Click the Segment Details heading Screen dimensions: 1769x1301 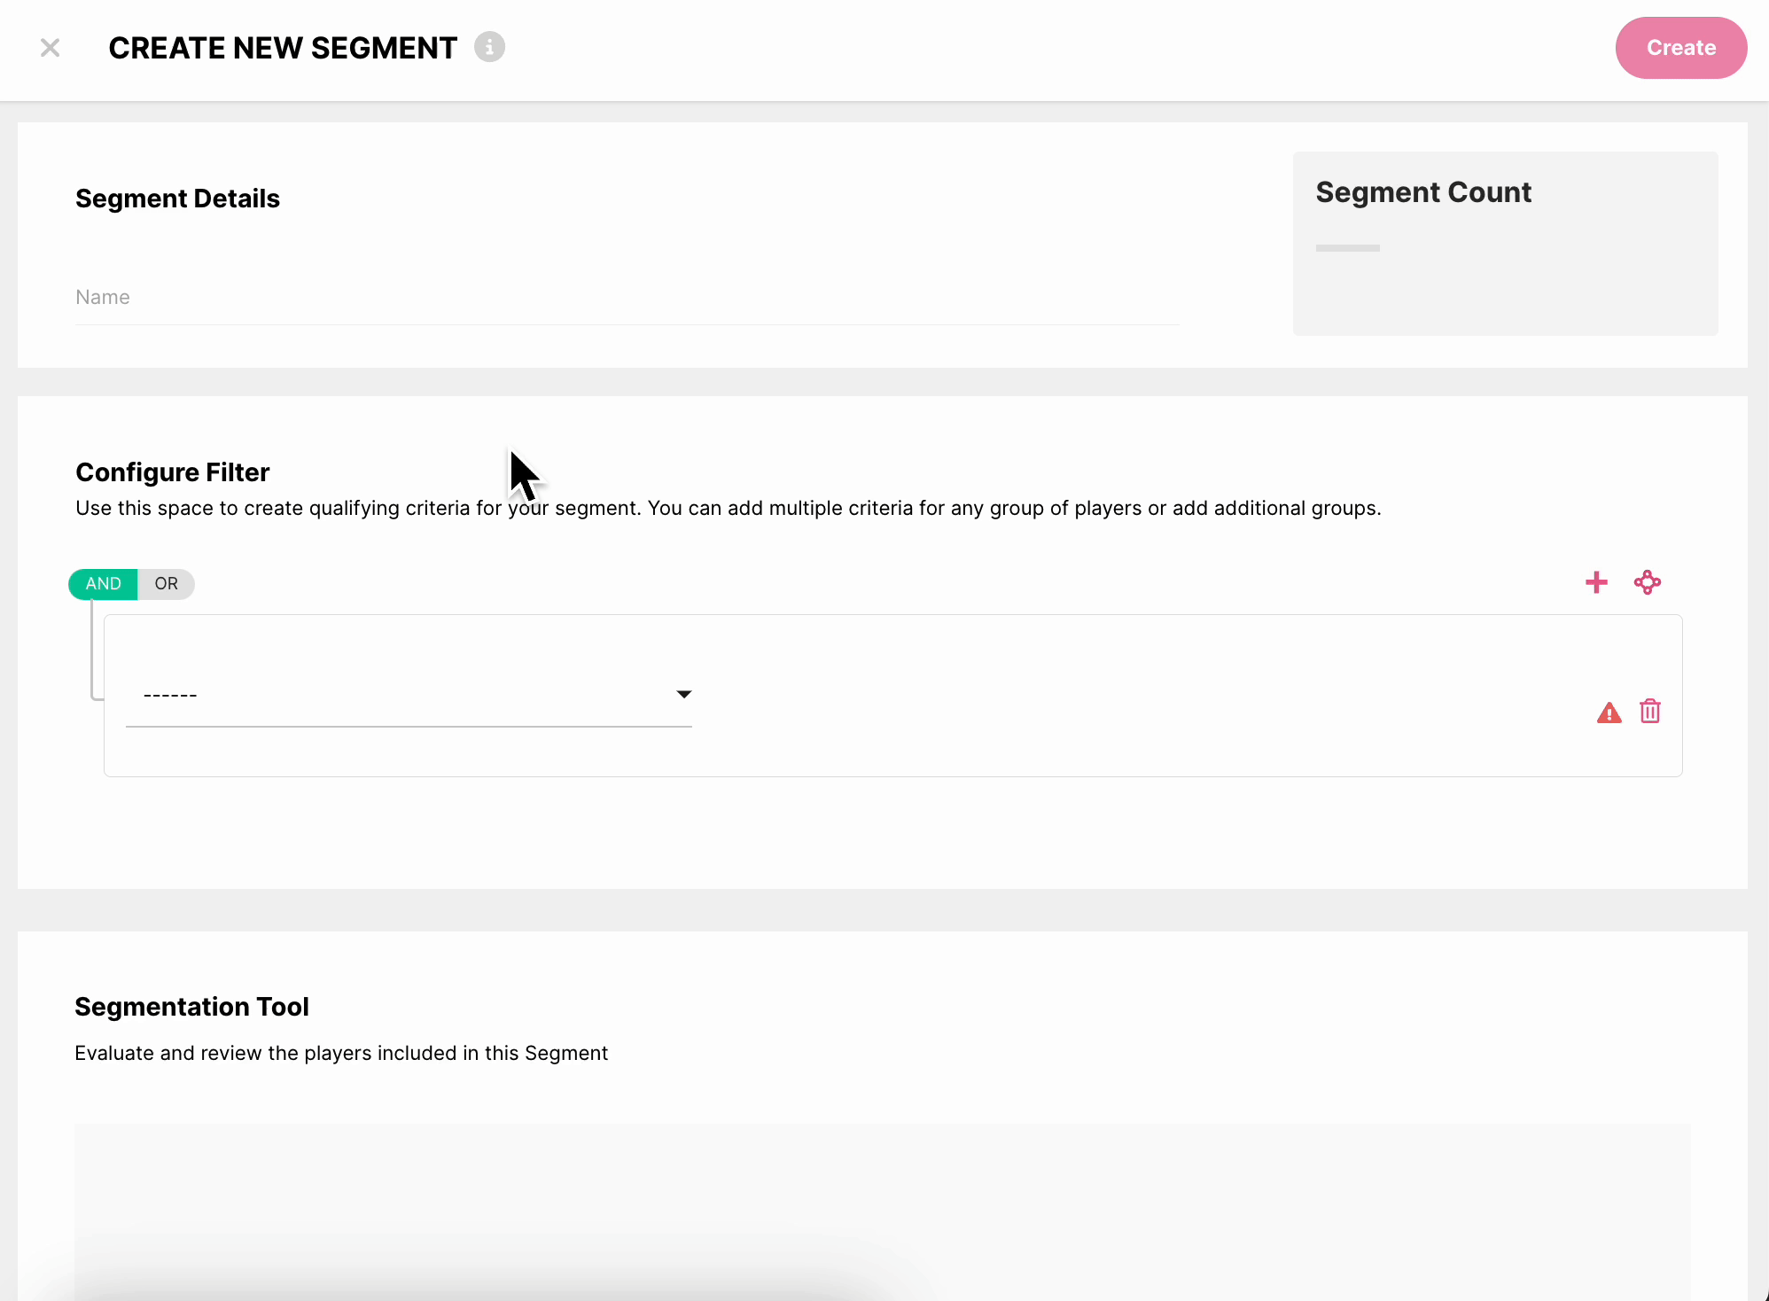click(x=177, y=199)
